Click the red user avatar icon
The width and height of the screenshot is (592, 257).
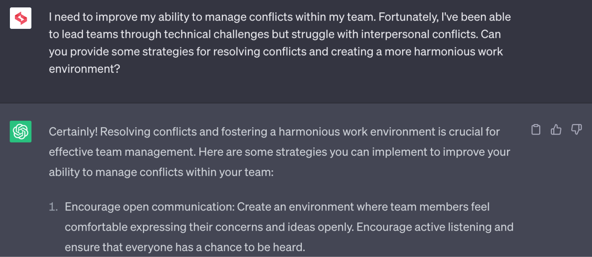pos(21,18)
